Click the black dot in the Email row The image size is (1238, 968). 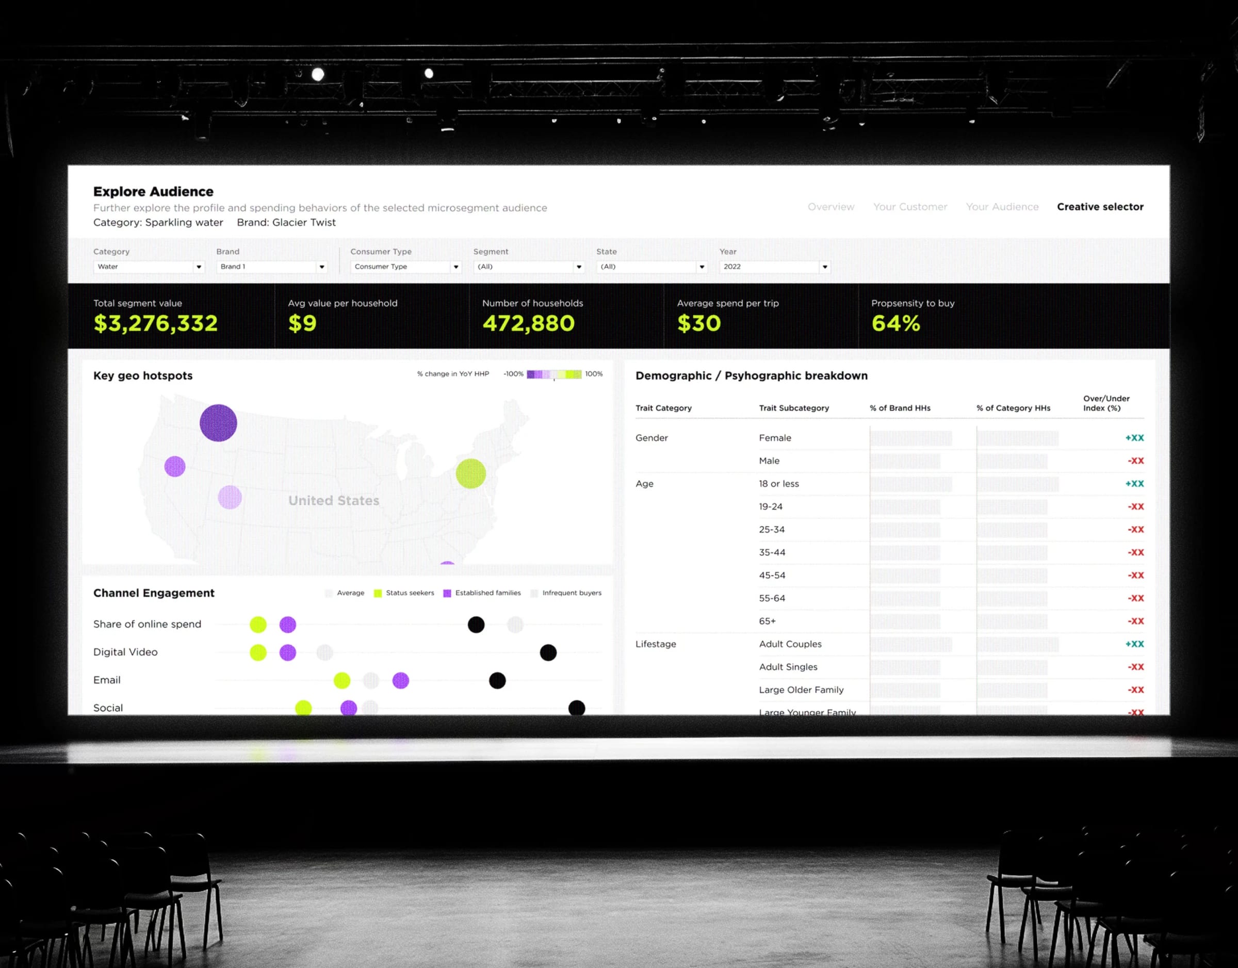click(497, 680)
